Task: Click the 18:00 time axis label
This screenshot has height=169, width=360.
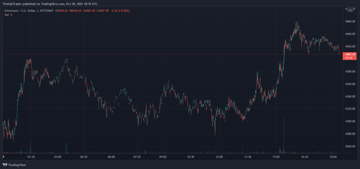Action: [334, 157]
